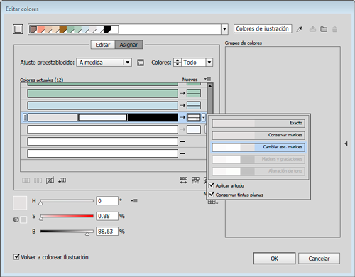Click the eyedropper to get colors from selection

tap(300, 29)
